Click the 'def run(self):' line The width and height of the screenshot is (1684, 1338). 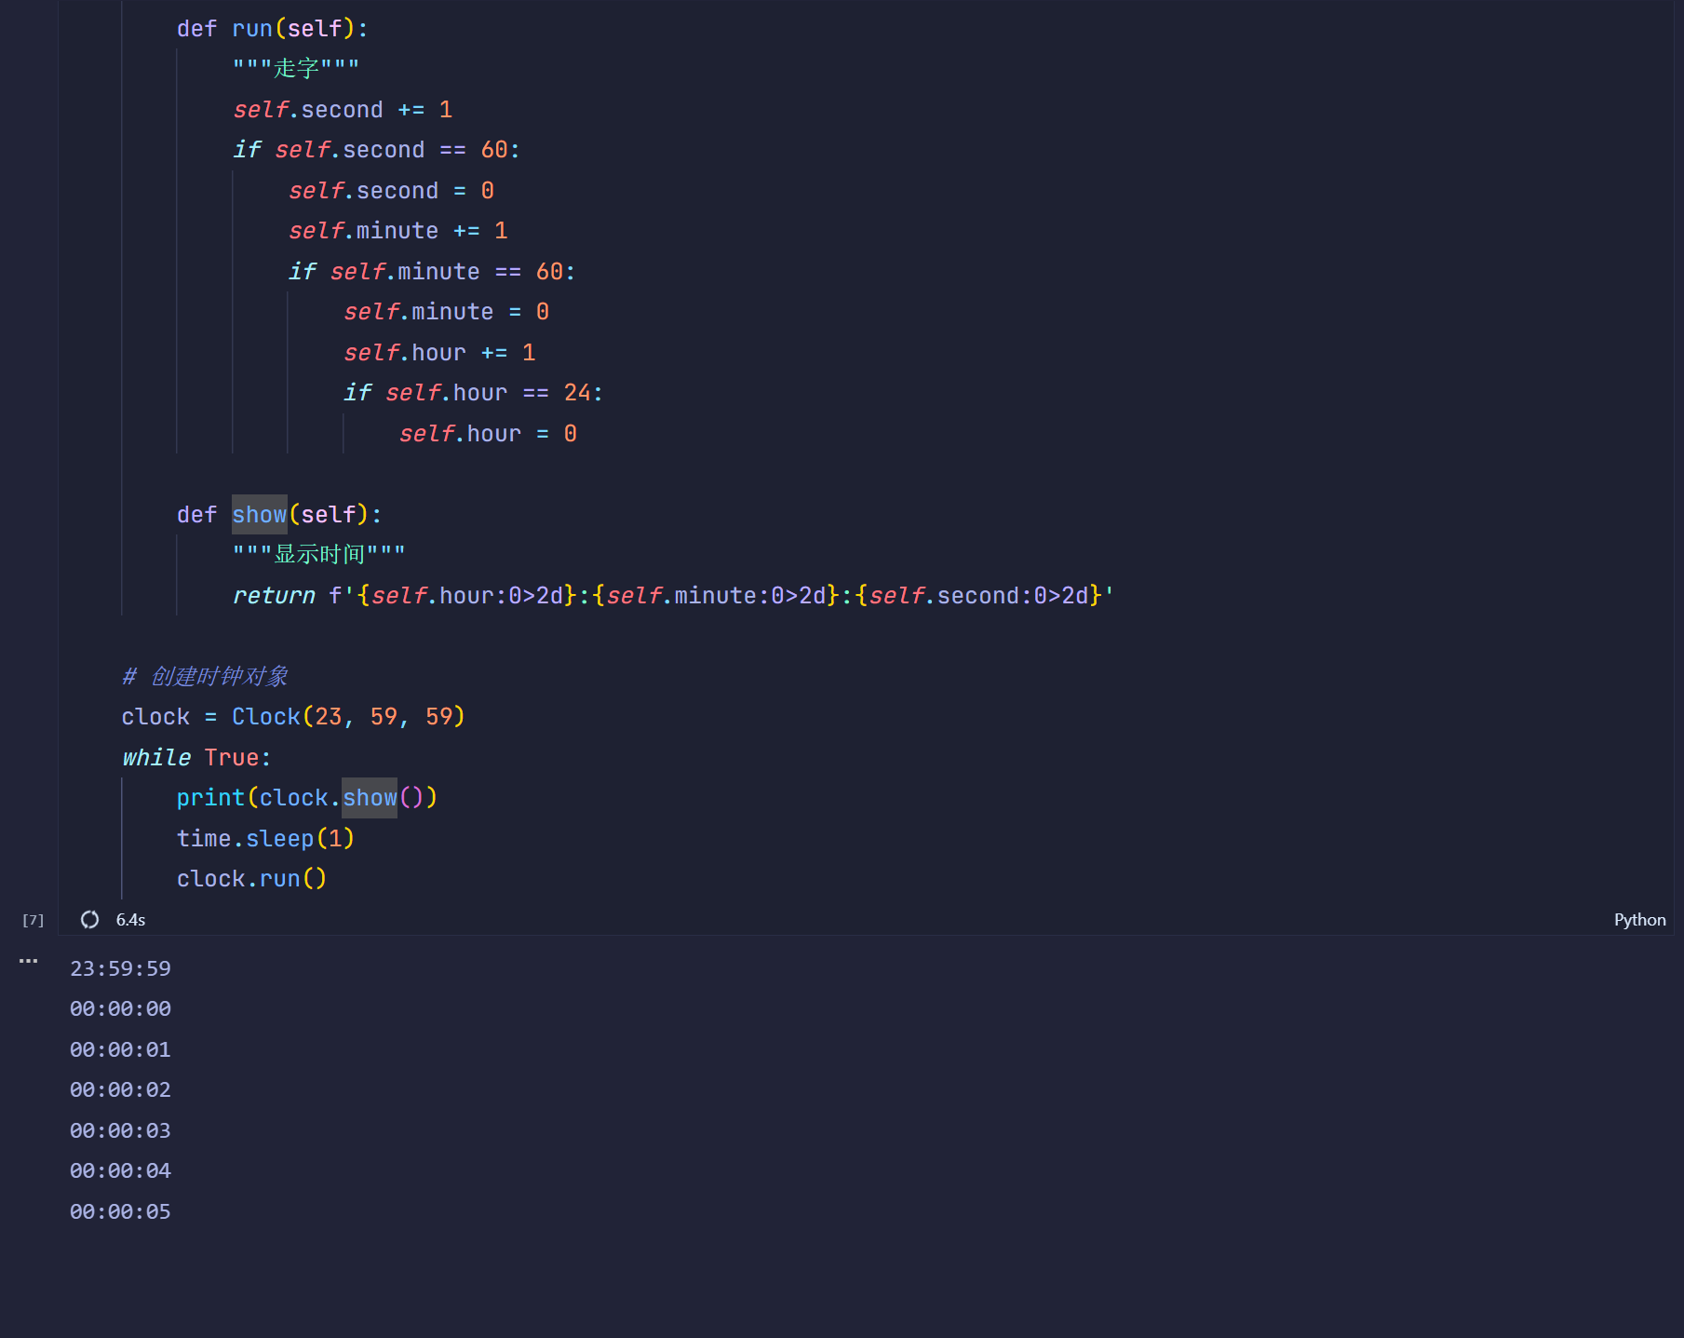coord(270,28)
